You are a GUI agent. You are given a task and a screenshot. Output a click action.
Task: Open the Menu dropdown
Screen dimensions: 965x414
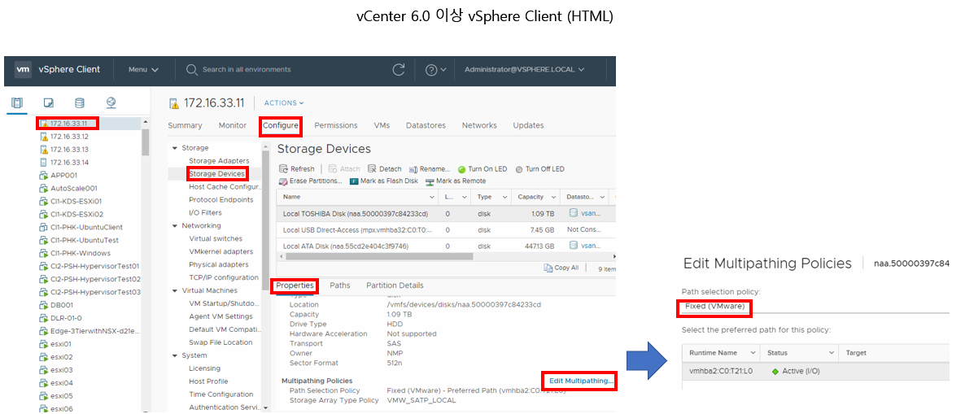(x=143, y=69)
